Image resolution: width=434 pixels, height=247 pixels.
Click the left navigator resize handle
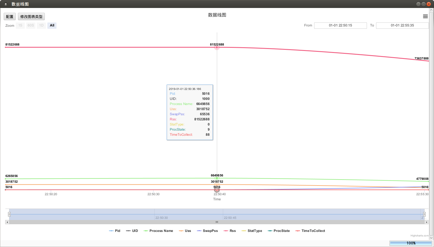[9, 214]
